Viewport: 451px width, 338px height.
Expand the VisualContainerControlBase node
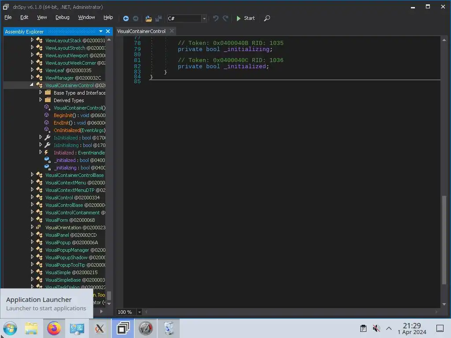click(x=32, y=174)
